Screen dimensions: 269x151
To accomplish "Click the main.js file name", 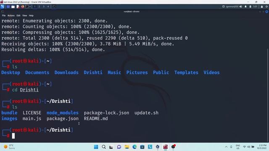I will point(32,118).
